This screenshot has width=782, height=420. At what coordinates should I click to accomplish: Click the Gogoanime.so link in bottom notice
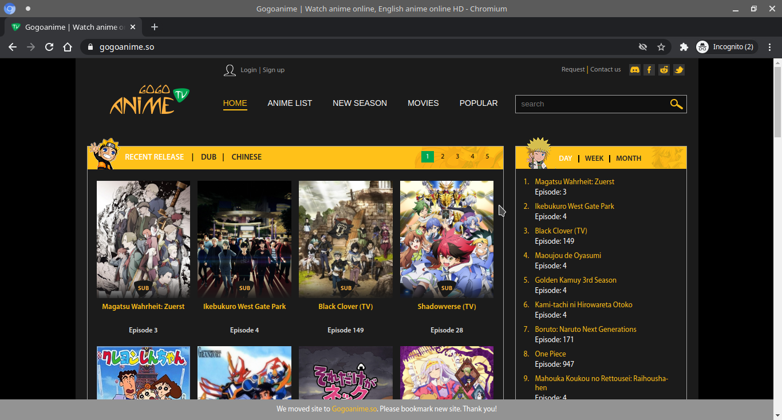354,409
